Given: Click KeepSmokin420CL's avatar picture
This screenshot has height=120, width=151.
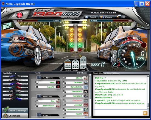Looking at the screenshot, I should tap(86, 110).
